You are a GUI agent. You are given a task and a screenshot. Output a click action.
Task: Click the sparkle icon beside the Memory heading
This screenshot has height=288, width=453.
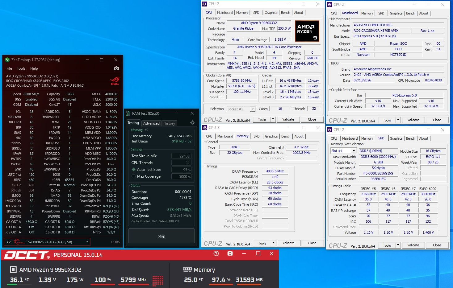[146, 130]
